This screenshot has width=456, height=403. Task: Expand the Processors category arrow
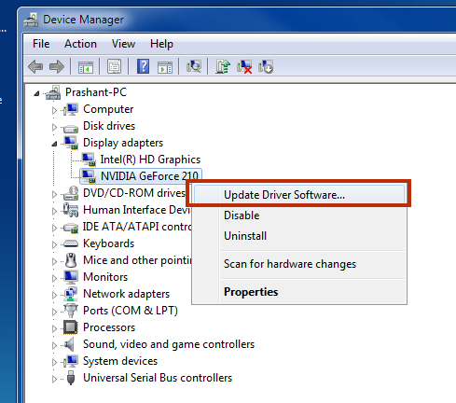pyautogui.click(x=54, y=328)
